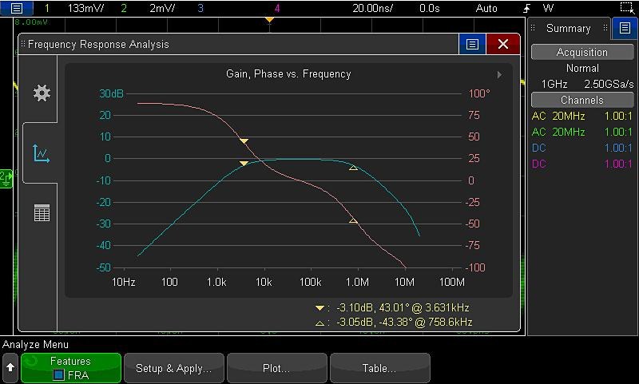Switch to the FRA table grid tab
Screen dimensions: 639x384
tap(42, 212)
